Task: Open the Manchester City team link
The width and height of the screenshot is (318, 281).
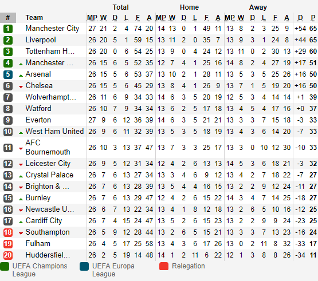Action: tap(52, 29)
